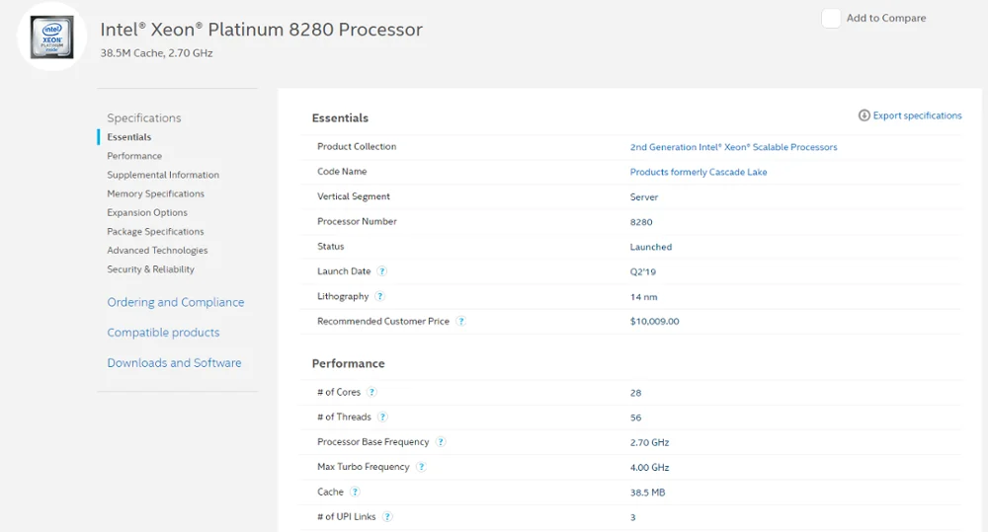Viewport: 988px width, 532px height.
Task: Click question mark next to # of Cores
Action: (371, 392)
